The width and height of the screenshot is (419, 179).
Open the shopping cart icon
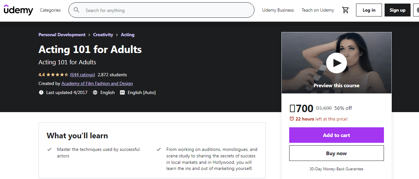coord(345,10)
